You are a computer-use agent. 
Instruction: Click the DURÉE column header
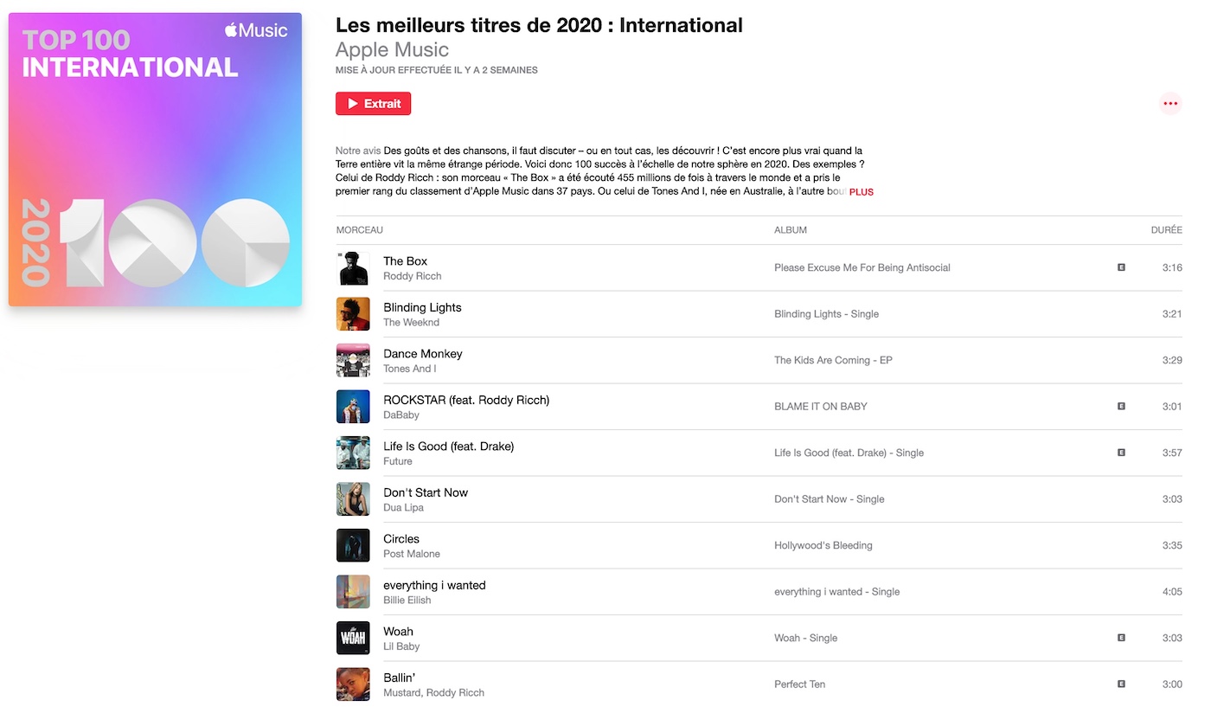tap(1166, 229)
